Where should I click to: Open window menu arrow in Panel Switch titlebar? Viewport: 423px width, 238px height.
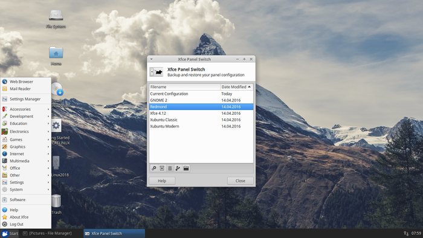151,59
